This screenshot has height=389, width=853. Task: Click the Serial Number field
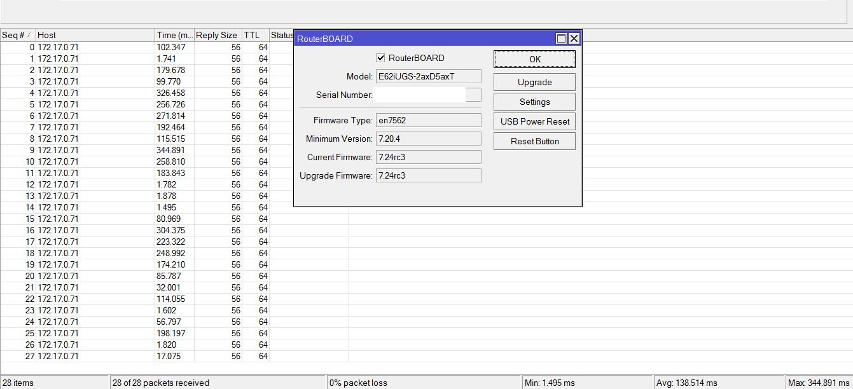coord(427,95)
